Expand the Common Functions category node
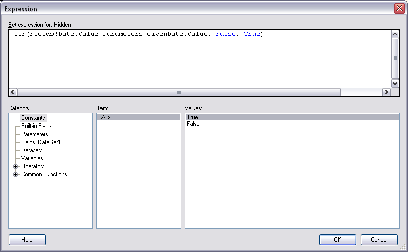This screenshot has width=408, height=252. pyautogui.click(x=16, y=174)
